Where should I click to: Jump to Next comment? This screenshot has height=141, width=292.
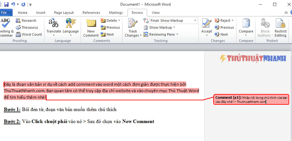[x=107, y=34]
